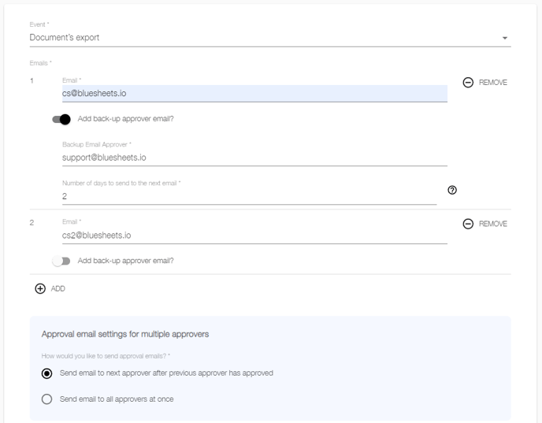Remove the cs2@bluesheets.io email entry
542x423 pixels.
point(485,224)
